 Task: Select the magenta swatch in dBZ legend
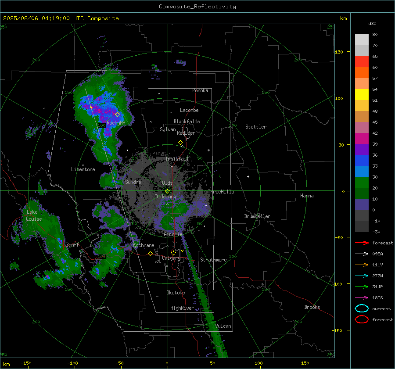click(362, 139)
